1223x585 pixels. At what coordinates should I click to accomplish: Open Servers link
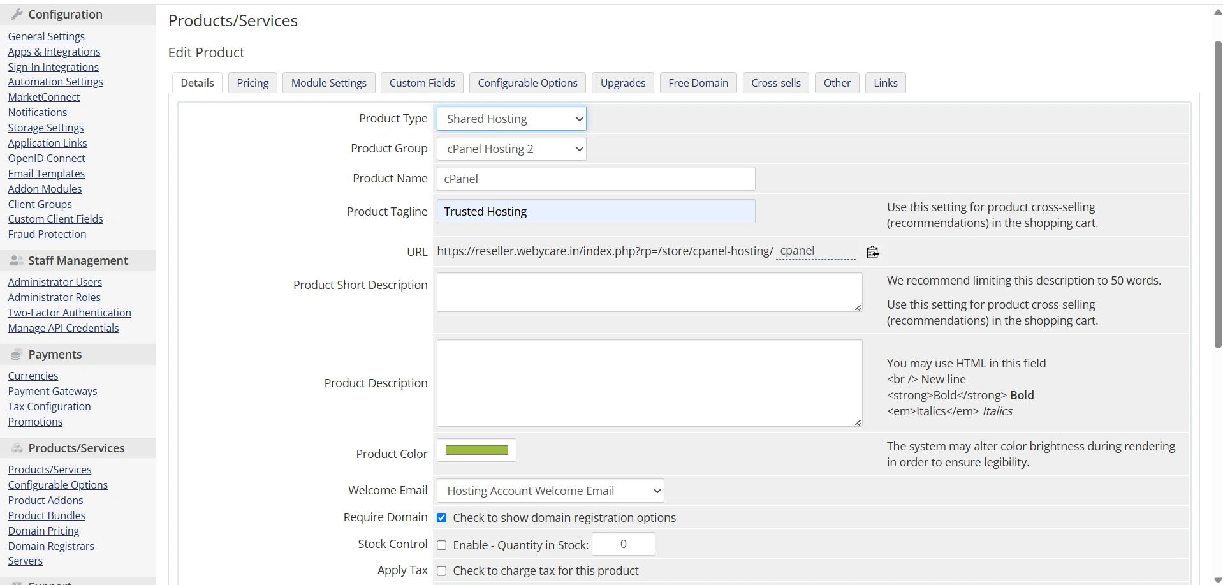click(x=26, y=561)
